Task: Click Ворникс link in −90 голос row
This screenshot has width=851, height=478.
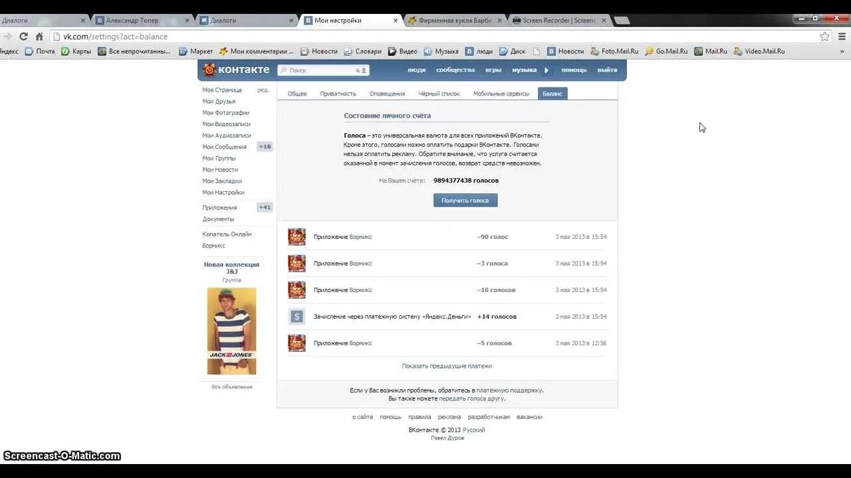Action: pos(361,237)
